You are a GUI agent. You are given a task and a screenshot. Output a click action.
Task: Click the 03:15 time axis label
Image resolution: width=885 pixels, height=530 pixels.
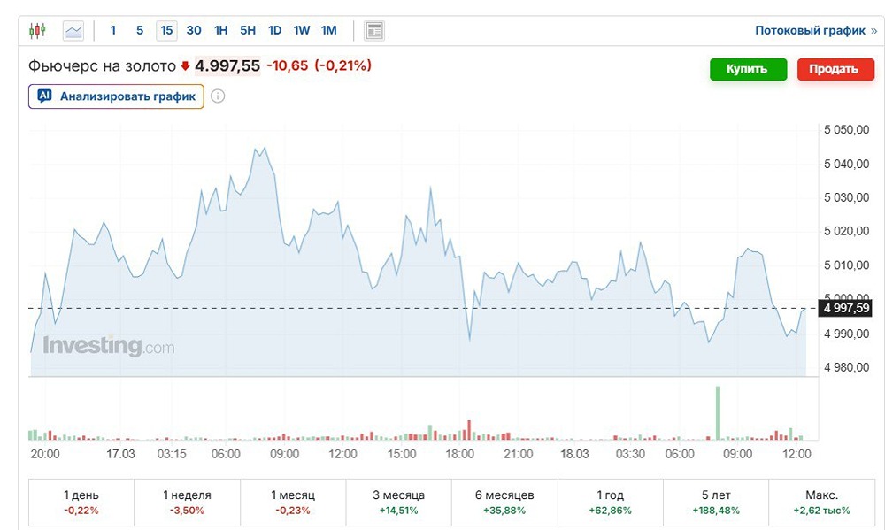click(172, 455)
